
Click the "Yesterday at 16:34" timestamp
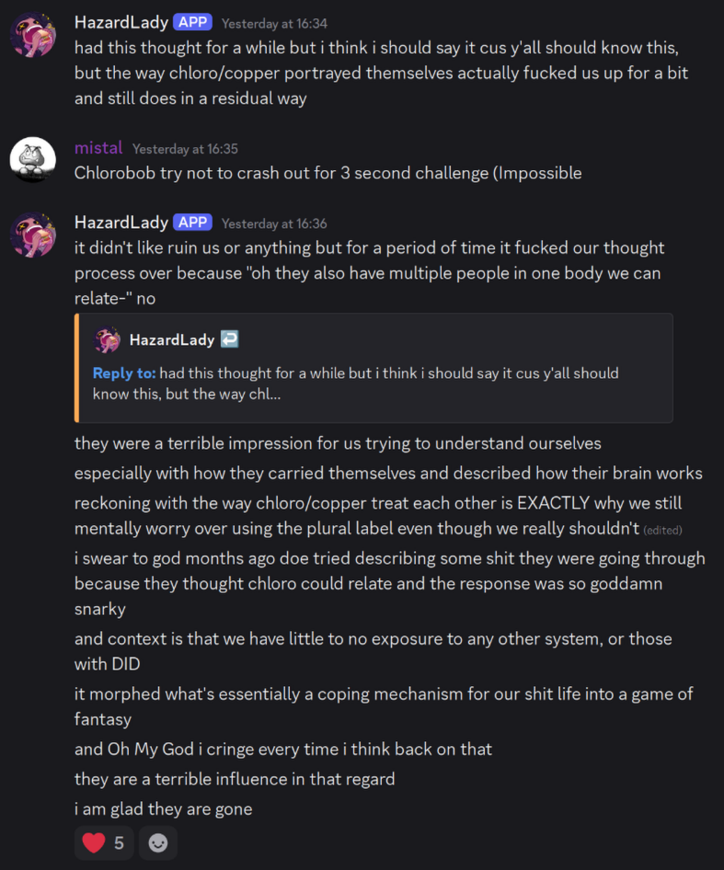pos(274,23)
